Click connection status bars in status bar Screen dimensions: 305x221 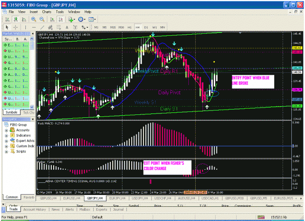[x=261, y=217]
